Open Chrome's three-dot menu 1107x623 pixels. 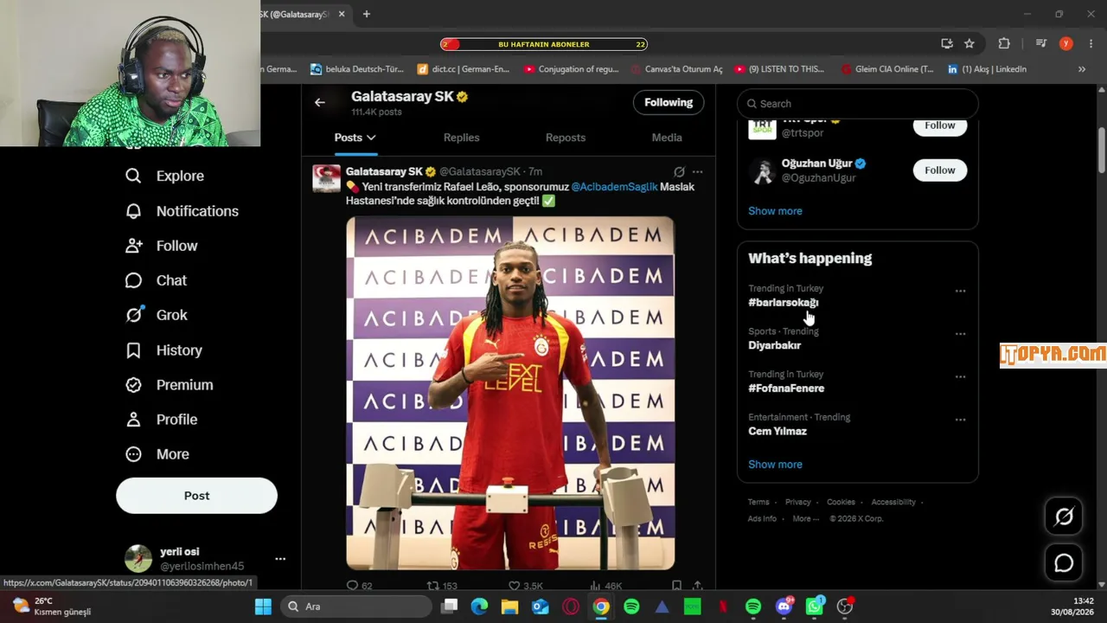coord(1090,43)
